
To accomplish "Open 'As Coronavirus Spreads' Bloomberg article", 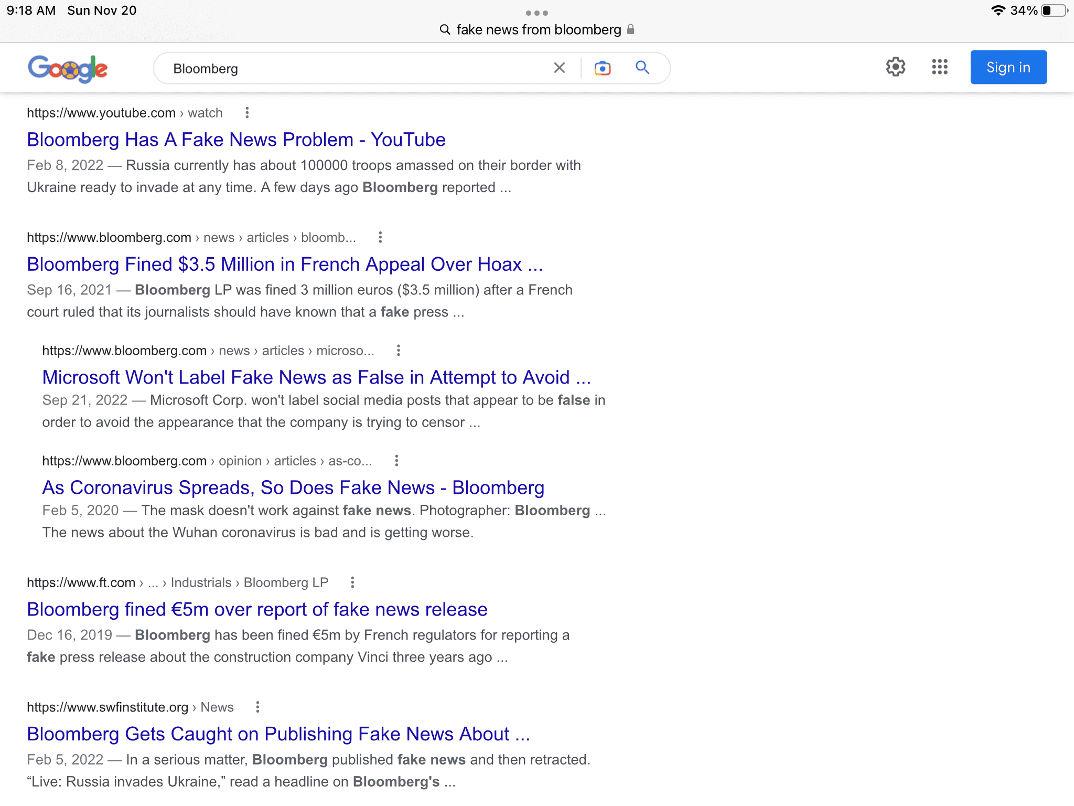I will pos(293,487).
